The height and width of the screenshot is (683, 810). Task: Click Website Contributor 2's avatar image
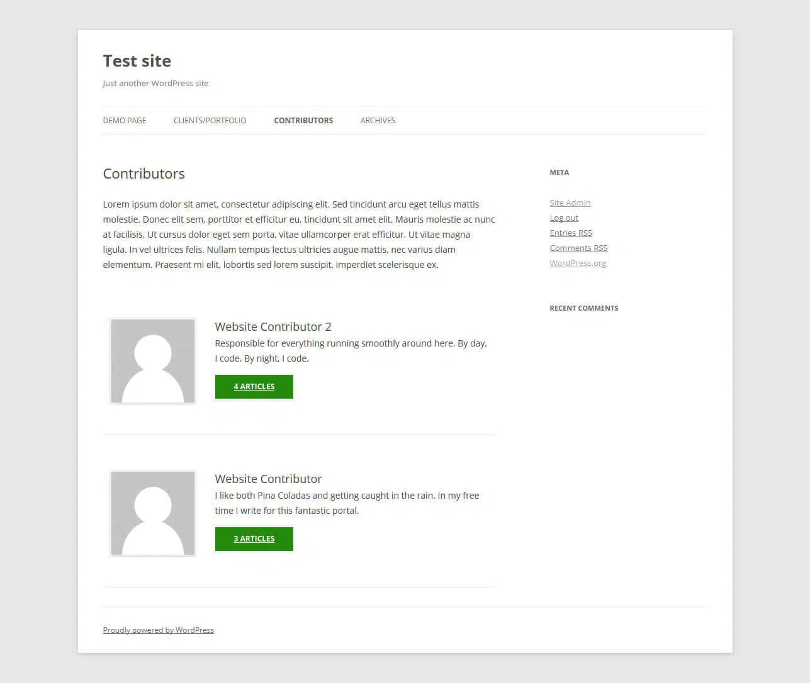point(153,361)
